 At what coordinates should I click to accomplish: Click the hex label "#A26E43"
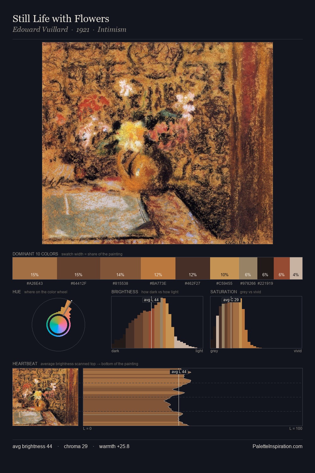[35, 283]
